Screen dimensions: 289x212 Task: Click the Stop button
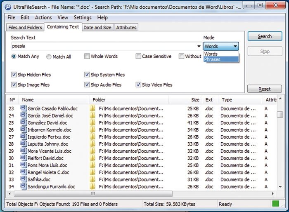265,51
